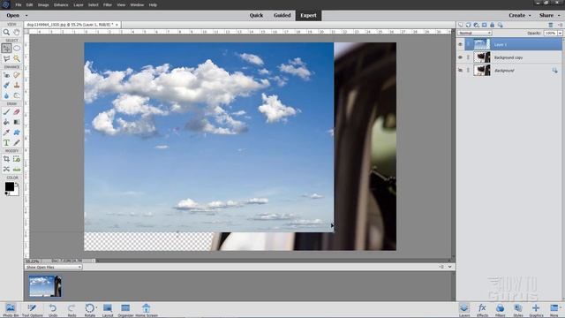The width and height of the screenshot is (565, 318).
Task: Open the document info status arrow
Action: (94, 261)
